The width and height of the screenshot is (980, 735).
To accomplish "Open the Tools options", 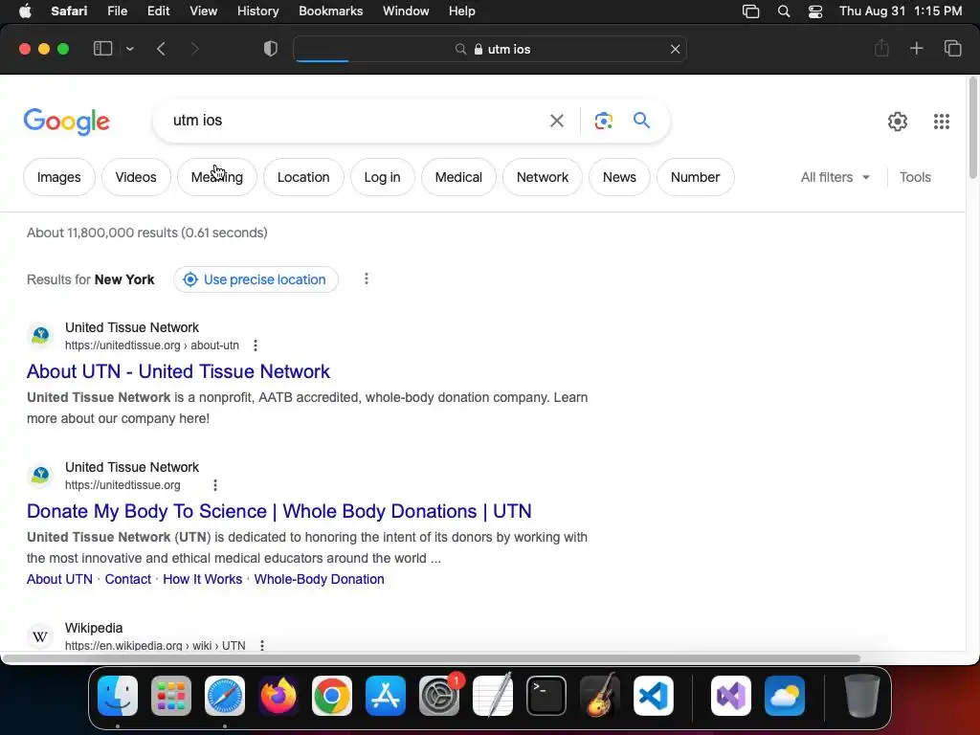I will point(915,177).
